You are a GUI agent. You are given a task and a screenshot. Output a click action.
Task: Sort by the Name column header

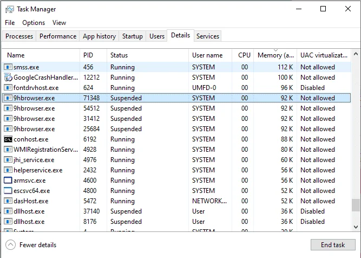tap(41, 55)
